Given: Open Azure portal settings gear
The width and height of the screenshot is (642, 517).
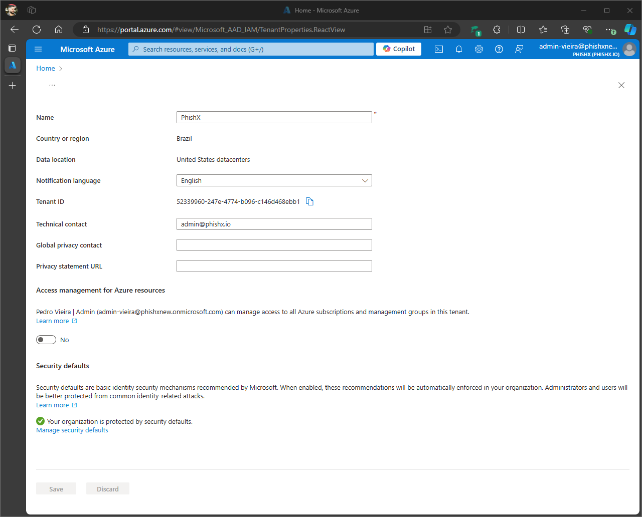Looking at the screenshot, I should click(x=479, y=49).
